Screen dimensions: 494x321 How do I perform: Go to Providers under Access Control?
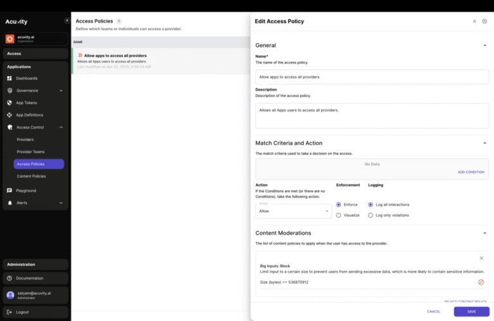pos(25,140)
